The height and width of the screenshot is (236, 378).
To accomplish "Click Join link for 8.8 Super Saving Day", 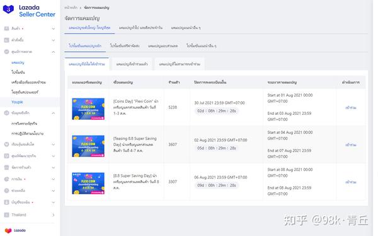I will pyautogui.click(x=351, y=182).
